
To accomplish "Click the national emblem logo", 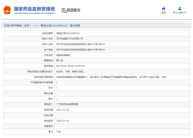I will 7,10.
